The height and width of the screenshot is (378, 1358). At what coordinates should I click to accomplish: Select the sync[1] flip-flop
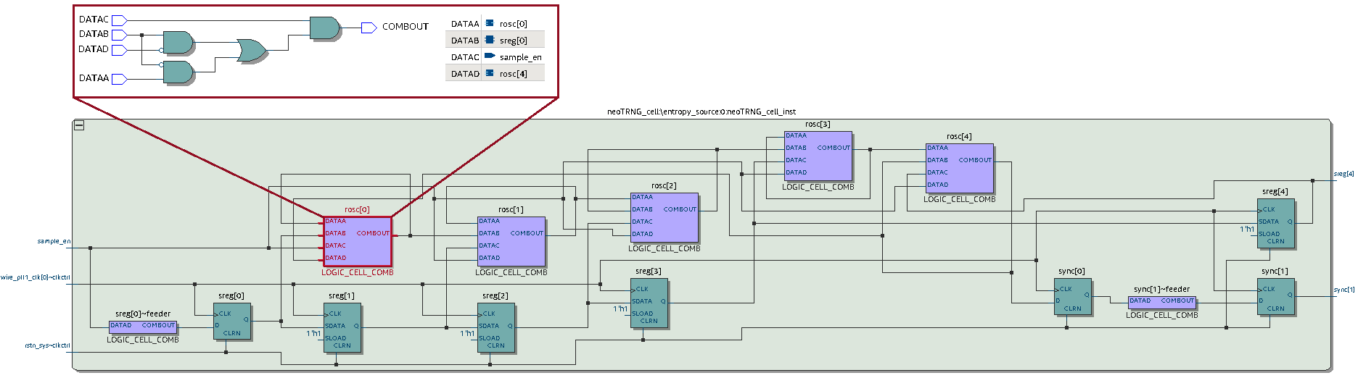point(1276,297)
